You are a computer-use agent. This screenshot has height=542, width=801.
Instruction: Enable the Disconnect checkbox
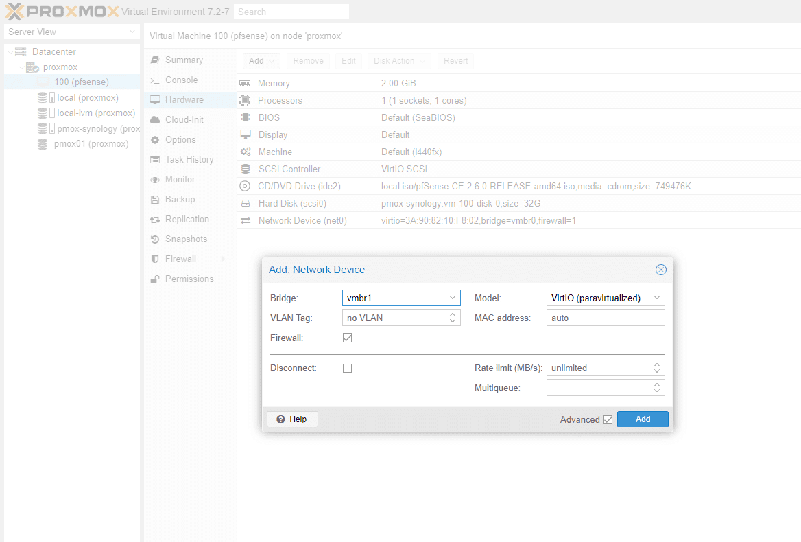click(348, 368)
